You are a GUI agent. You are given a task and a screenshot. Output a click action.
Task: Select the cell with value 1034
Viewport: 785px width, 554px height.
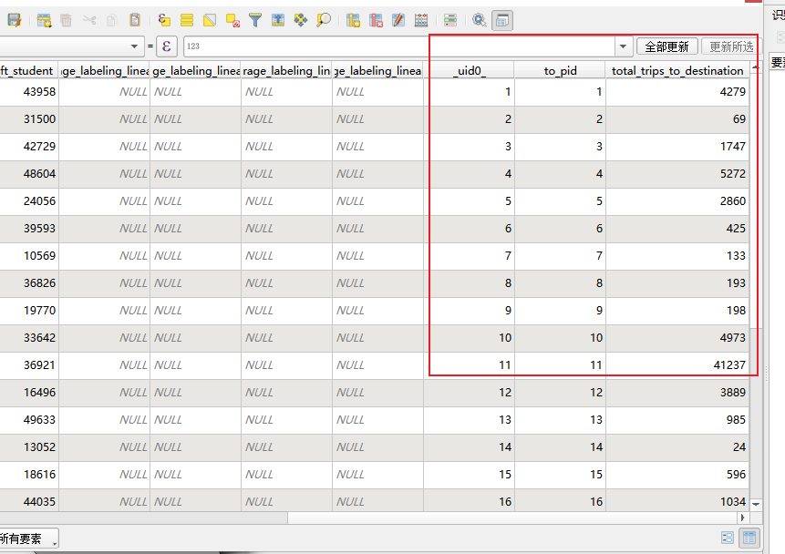(x=677, y=502)
